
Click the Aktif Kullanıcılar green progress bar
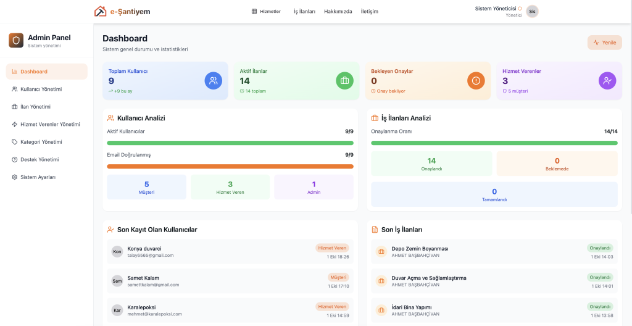(230, 143)
